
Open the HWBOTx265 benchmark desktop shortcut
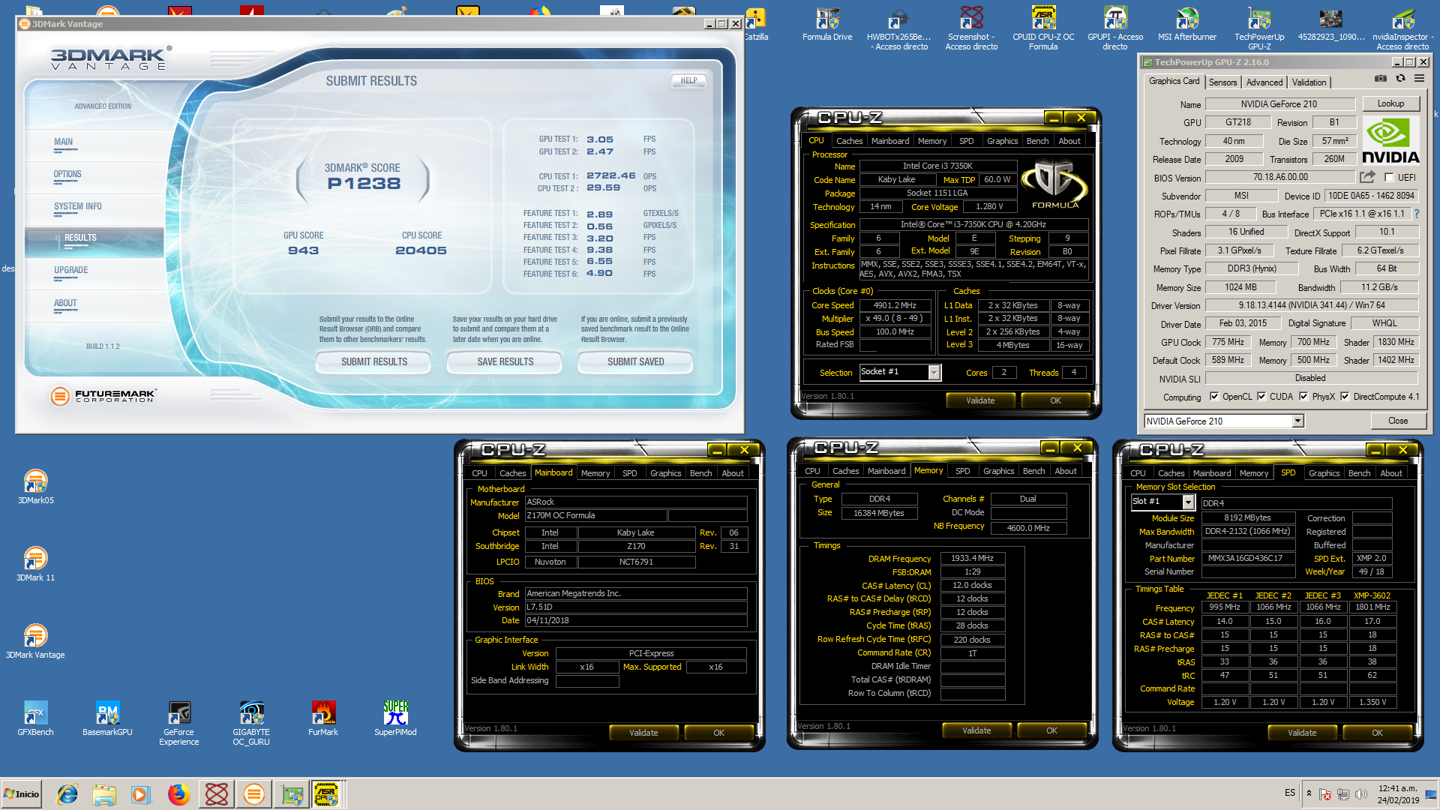pos(898,28)
